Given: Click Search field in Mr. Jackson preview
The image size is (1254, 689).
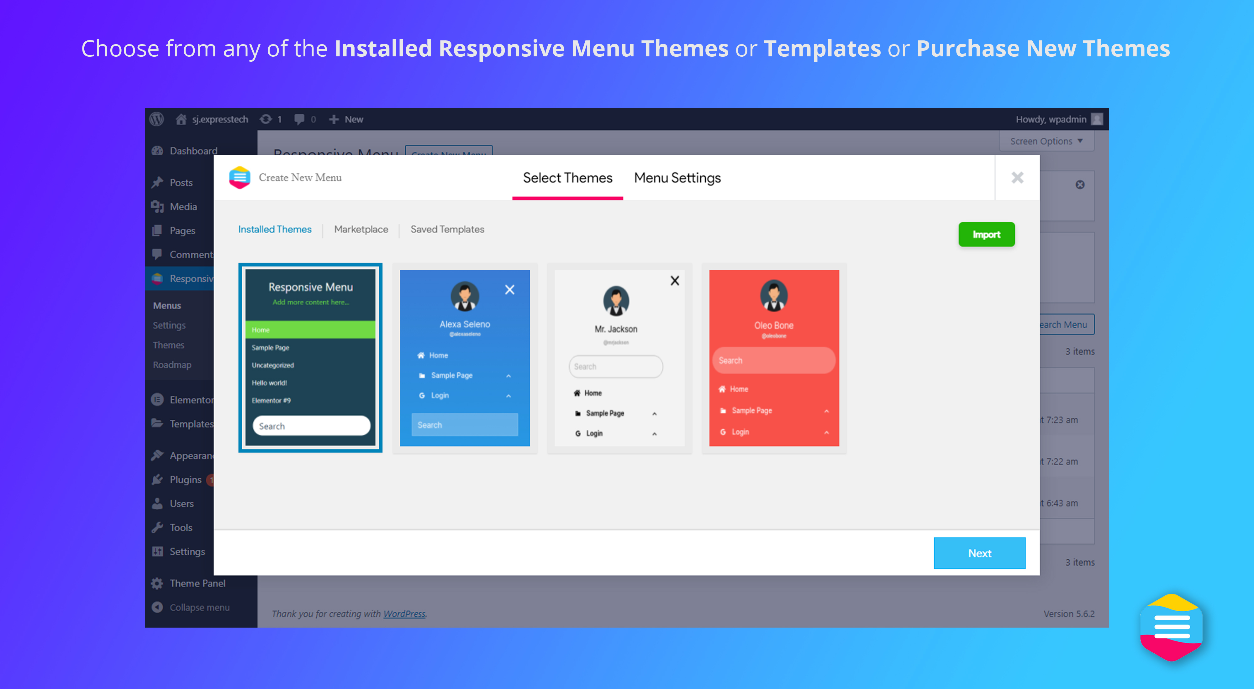Looking at the screenshot, I should (x=616, y=367).
